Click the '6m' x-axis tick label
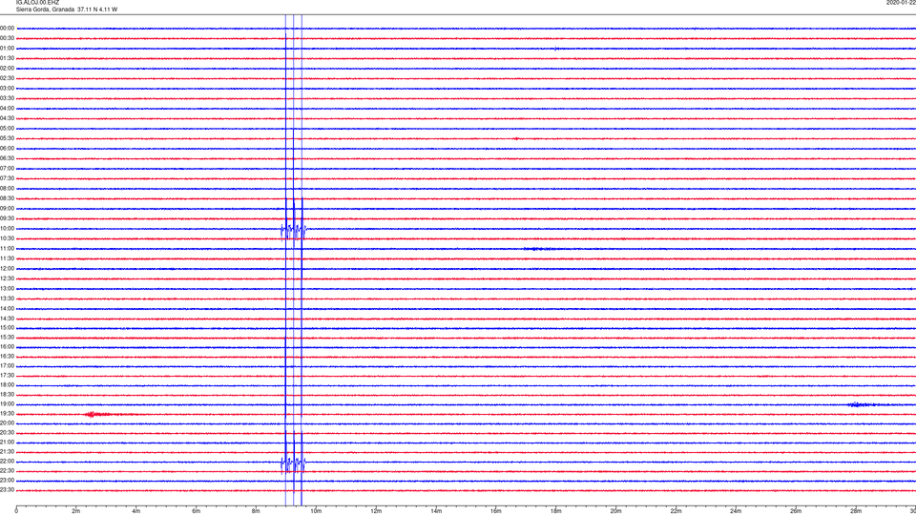The height and width of the screenshot is (515, 916). click(197, 511)
